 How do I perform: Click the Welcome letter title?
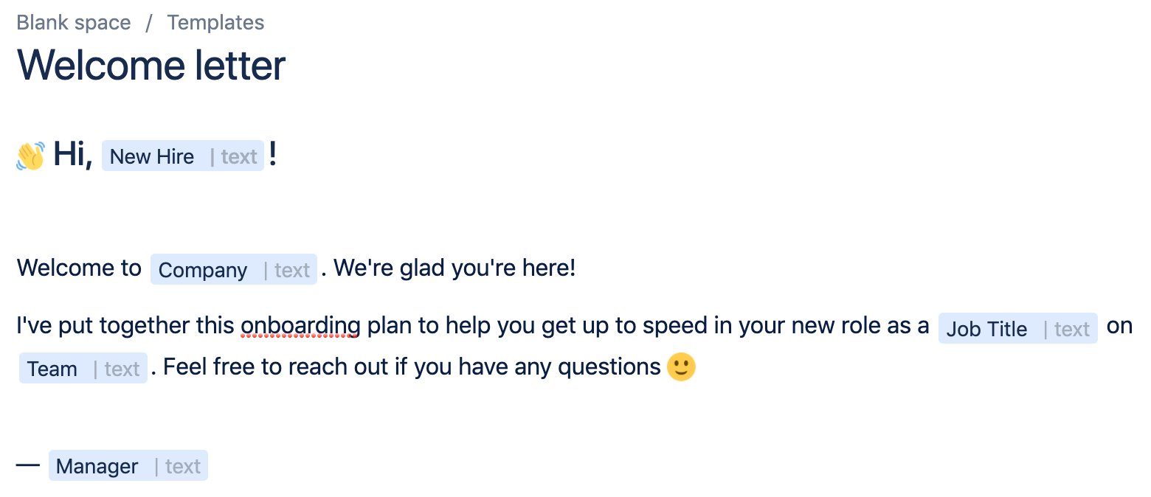point(151,65)
